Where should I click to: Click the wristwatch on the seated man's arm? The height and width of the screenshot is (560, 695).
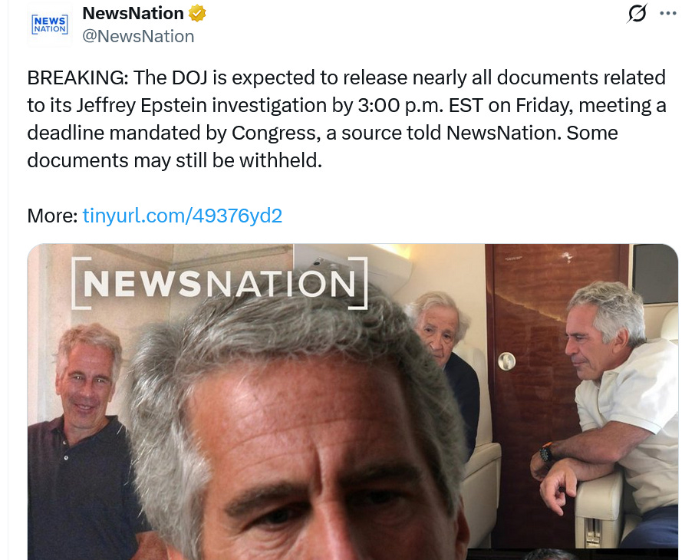point(546,453)
